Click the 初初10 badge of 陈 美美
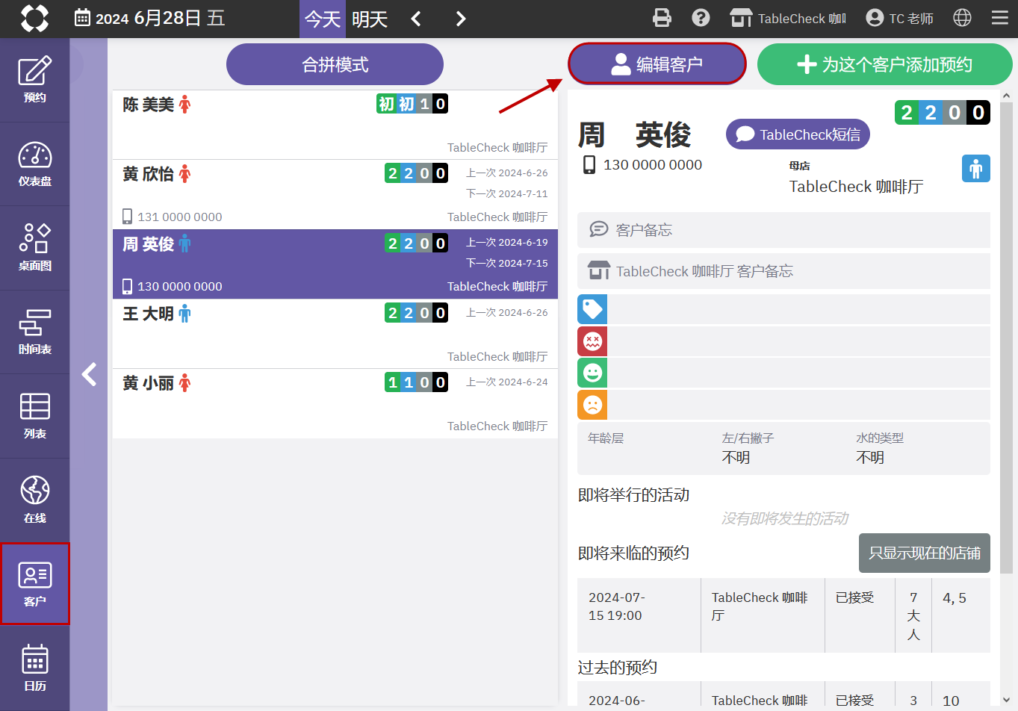Viewport: 1018px width, 711px height. [x=412, y=104]
